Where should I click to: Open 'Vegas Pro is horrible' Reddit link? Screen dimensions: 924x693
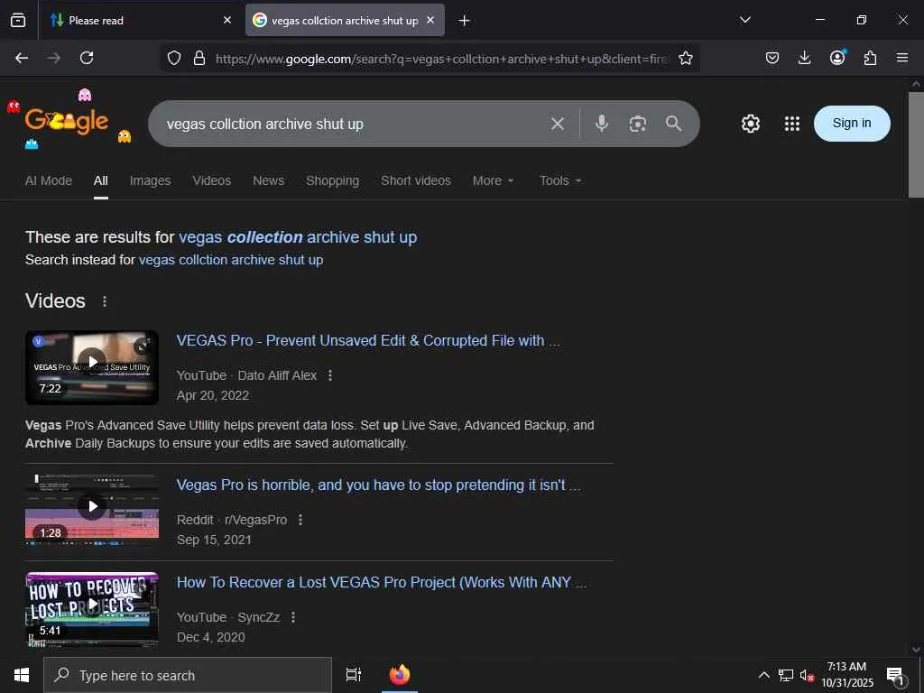coord(379,485)
